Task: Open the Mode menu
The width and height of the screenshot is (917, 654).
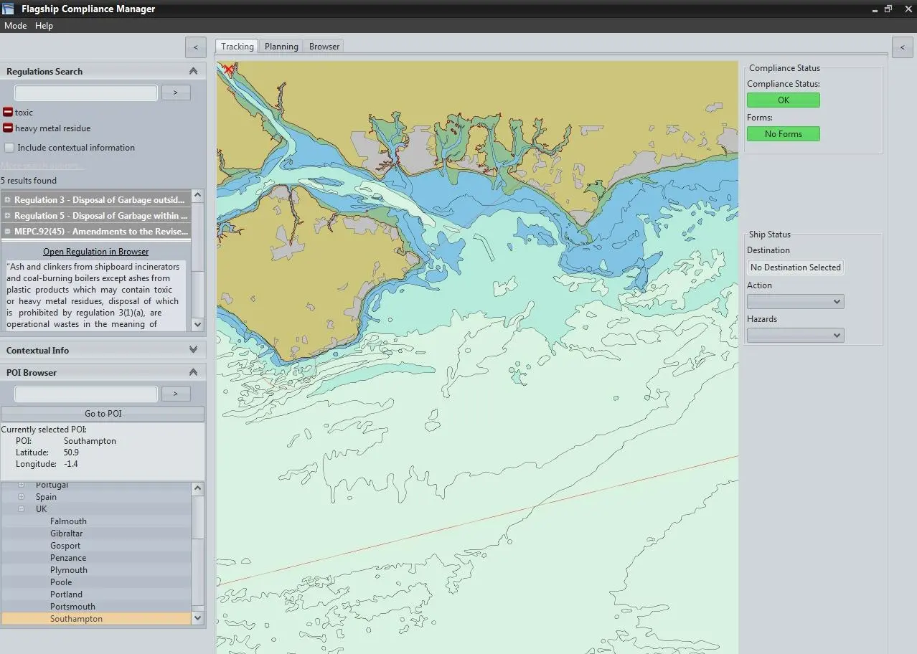Action: point(15,25)
